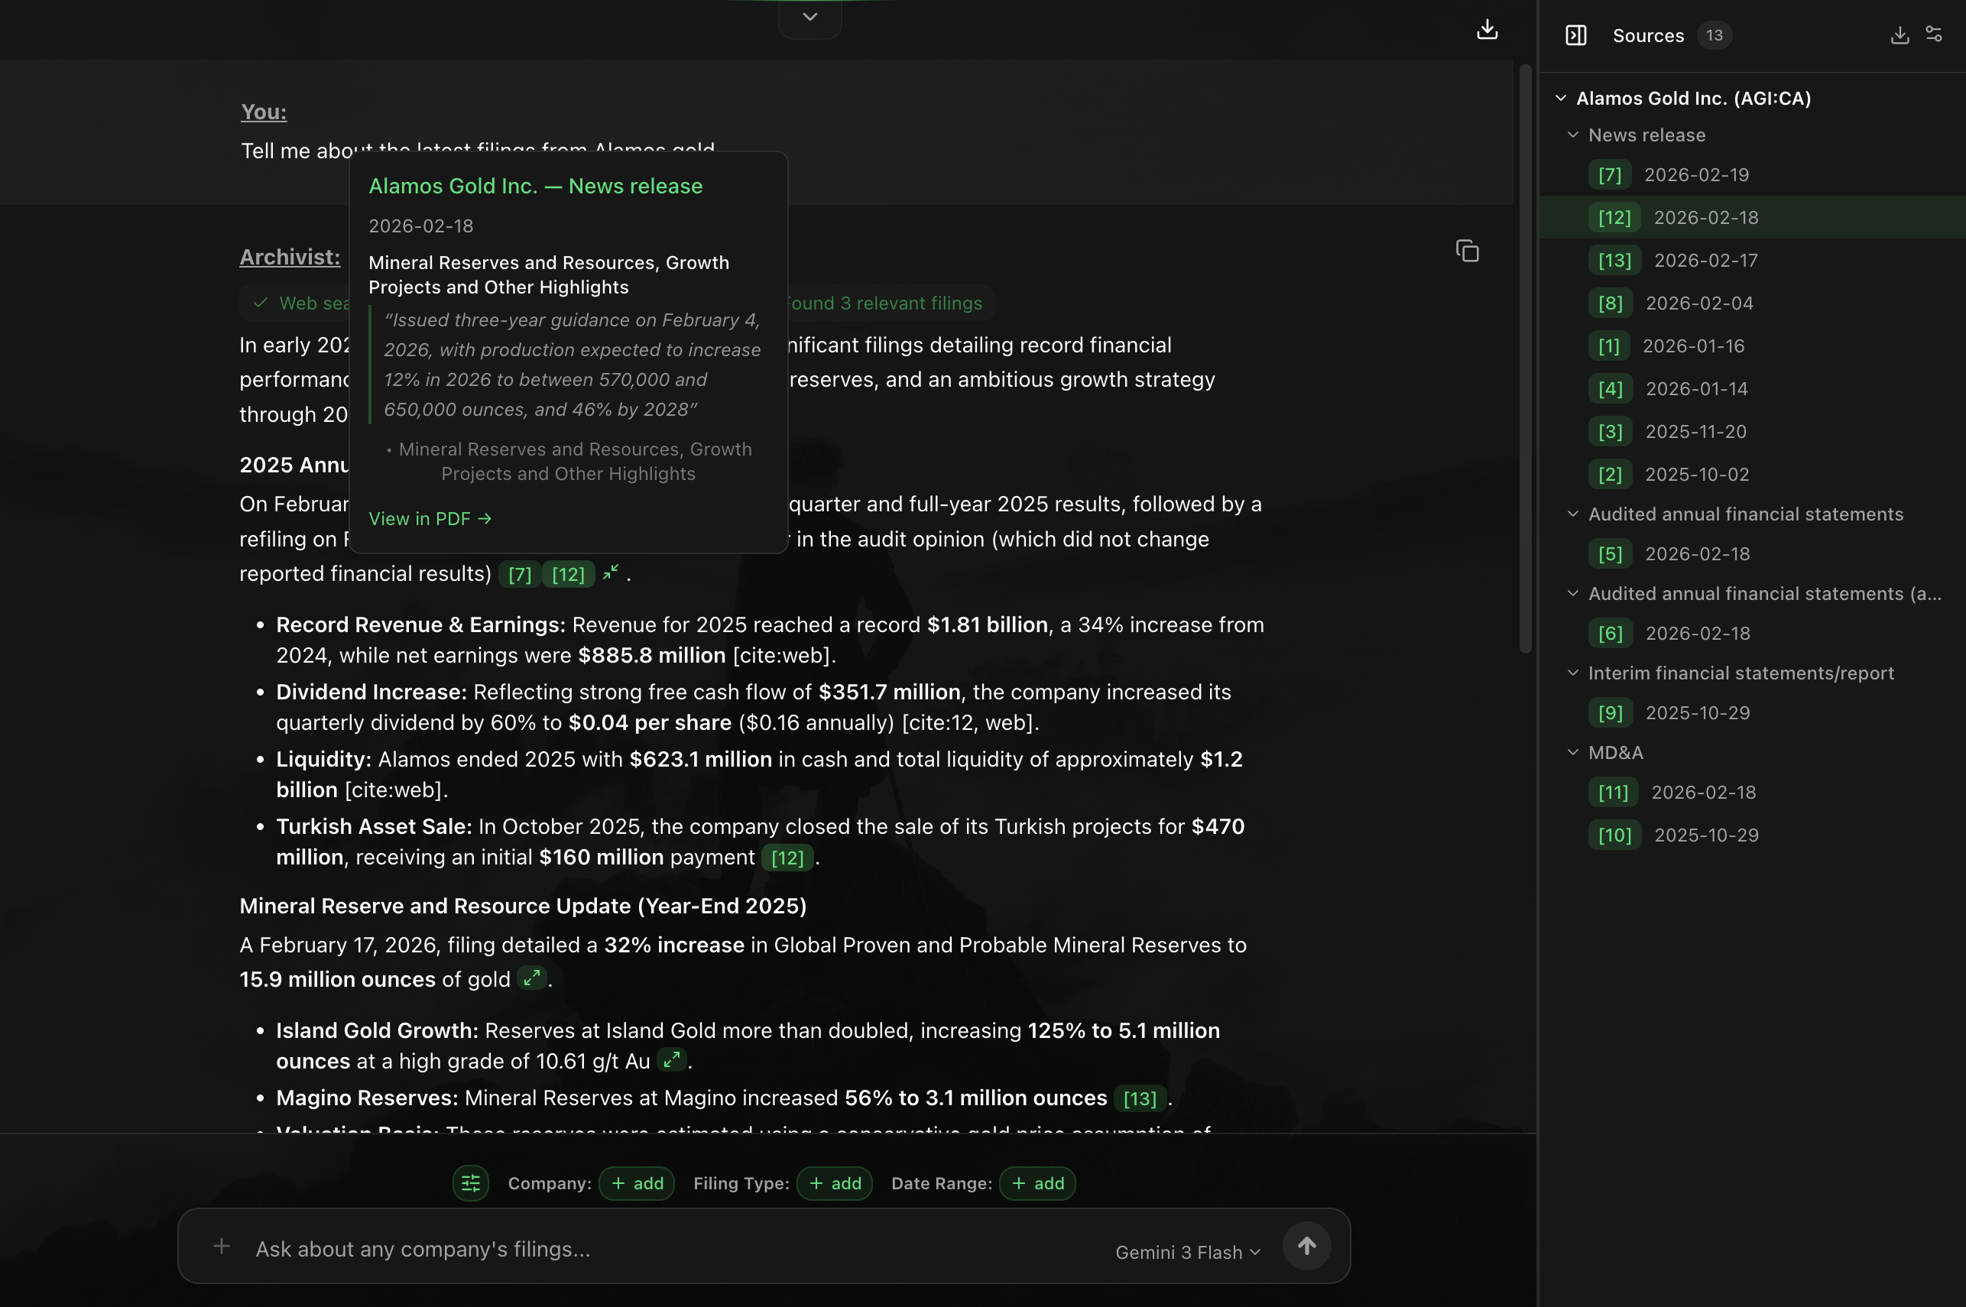Viewport: 1966px width, 1307px height.
Task: Add a Filing Type filter
Action: [x=834, y=1183]
